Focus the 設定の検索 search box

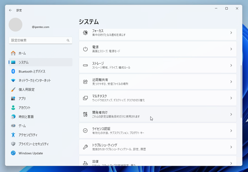pyautogui.click(x=40, y=40)
